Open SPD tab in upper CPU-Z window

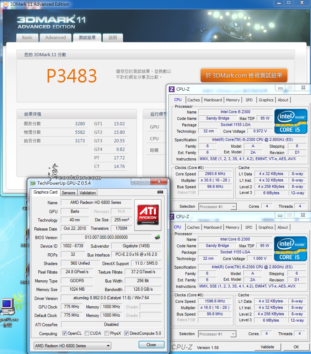249,100
